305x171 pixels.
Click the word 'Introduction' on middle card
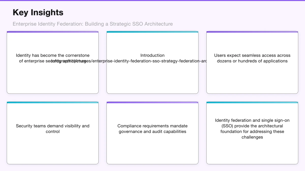[x=152, y=55]
